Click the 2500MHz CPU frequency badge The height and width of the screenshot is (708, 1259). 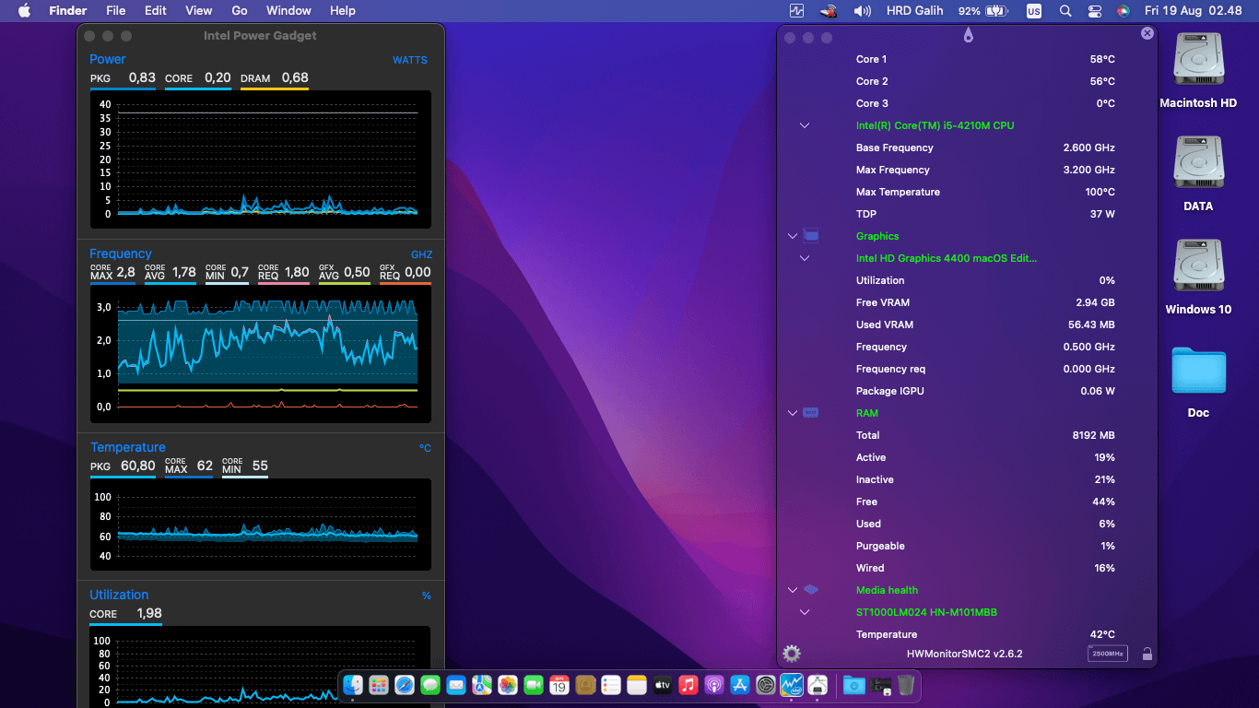click(x=1107, y=654)
